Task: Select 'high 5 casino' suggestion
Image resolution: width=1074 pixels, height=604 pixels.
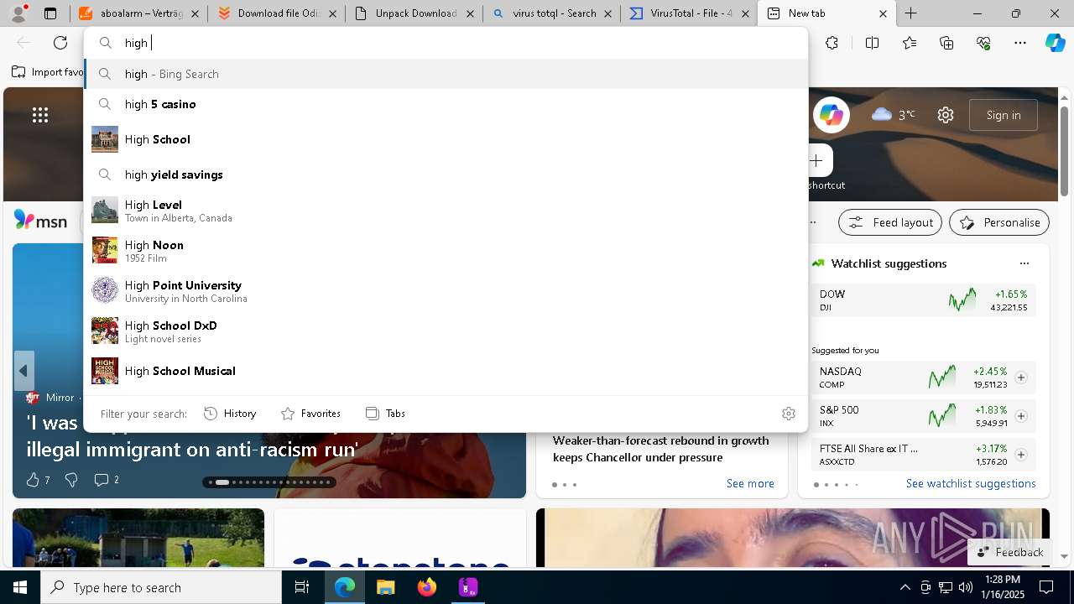Action: point(446,104)
